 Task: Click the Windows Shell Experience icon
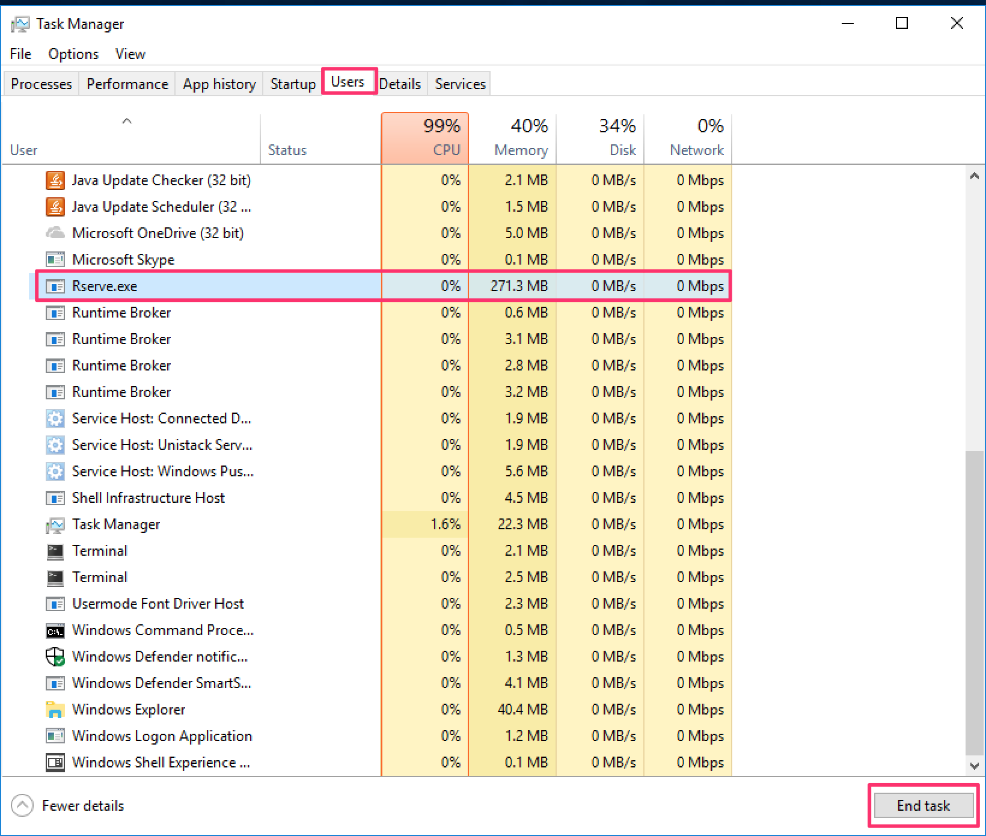(x=55, y=763)
